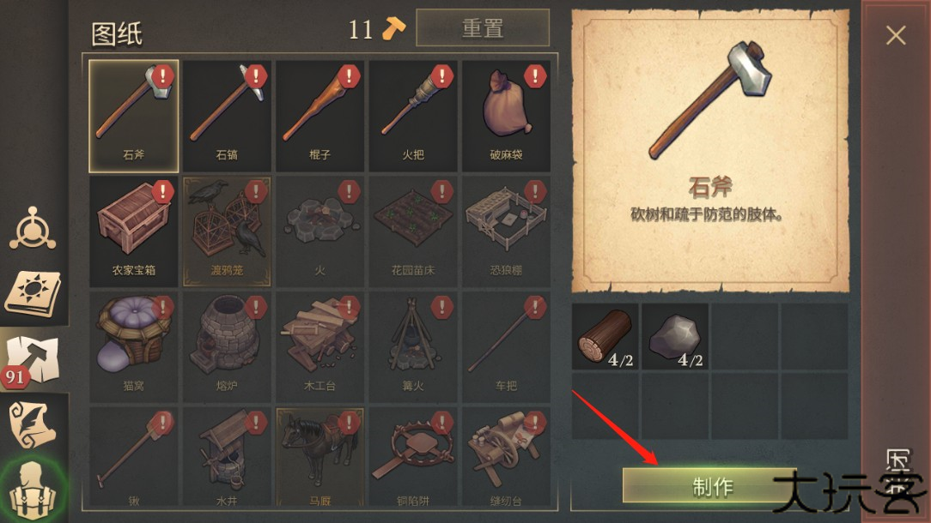The image size is (931, 523).
Task: Select the 木工台 woodworking bench blueprint
Action: click(320, 346)
